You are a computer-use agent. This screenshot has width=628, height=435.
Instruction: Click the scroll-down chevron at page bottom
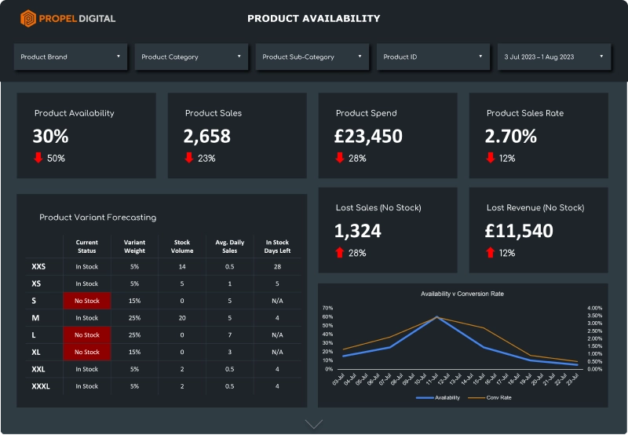click(314, 424)
